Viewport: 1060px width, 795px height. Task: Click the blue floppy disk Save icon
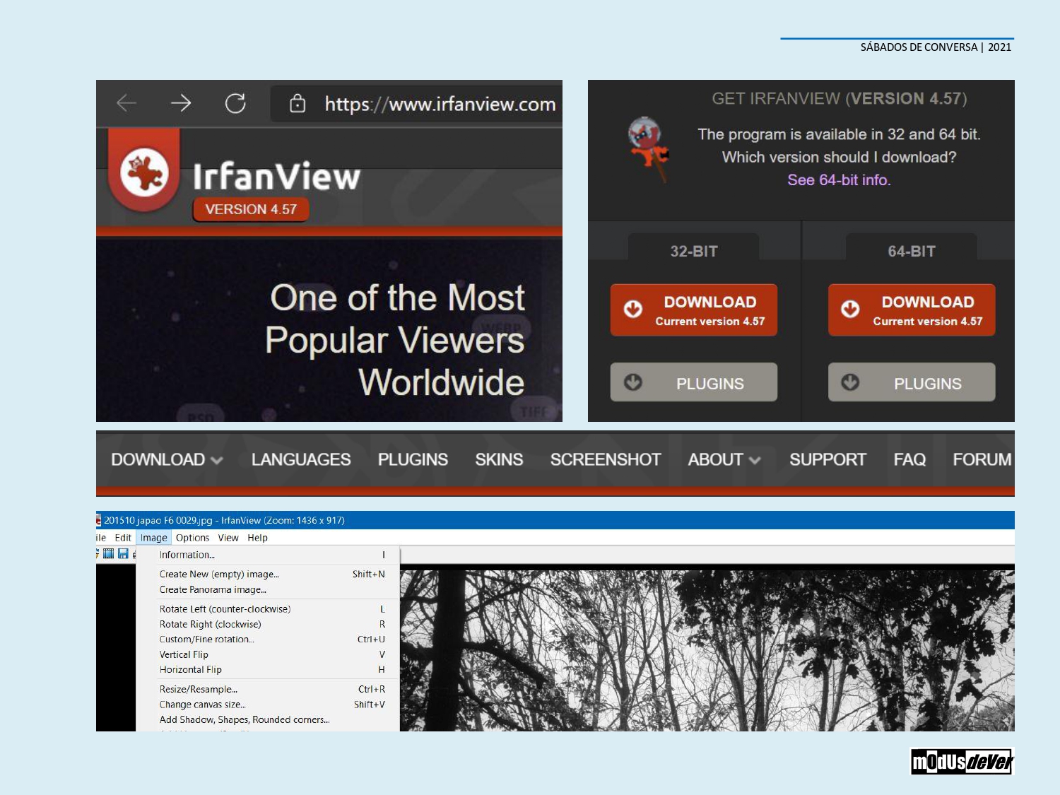point(123,553)
